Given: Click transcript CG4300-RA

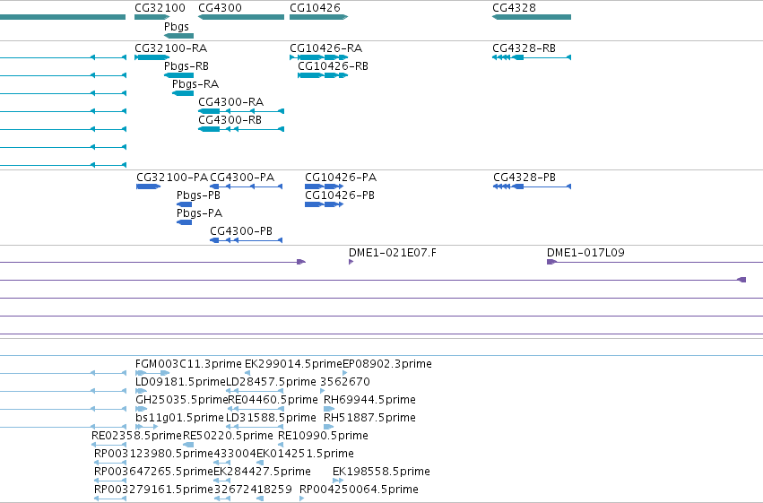Looking at the screenshot, I should (241, 111).
